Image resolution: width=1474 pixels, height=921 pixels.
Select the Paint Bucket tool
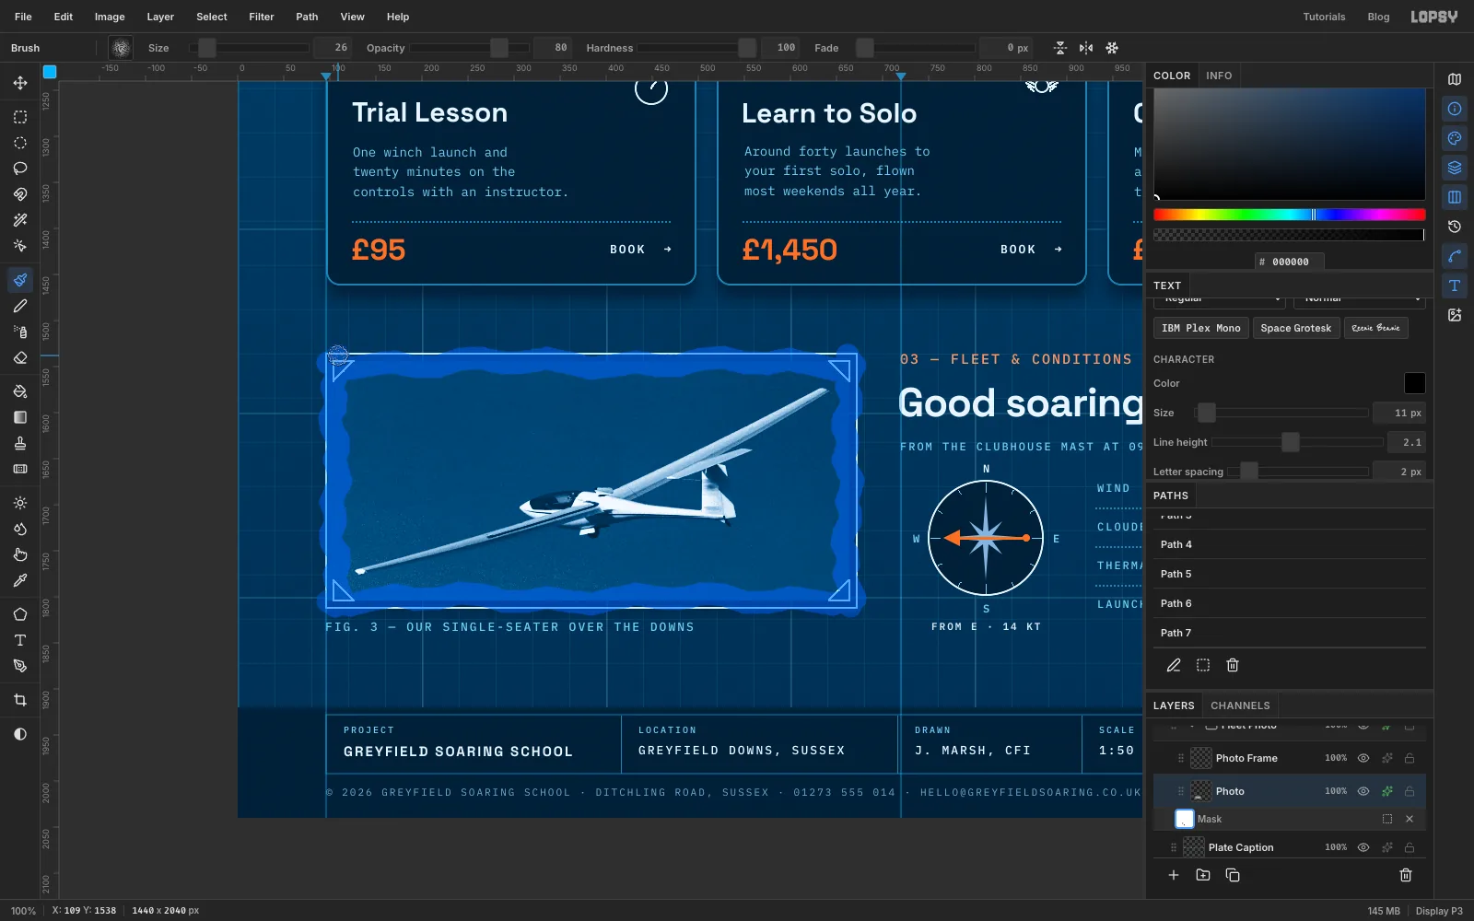[x=20, y=391]
